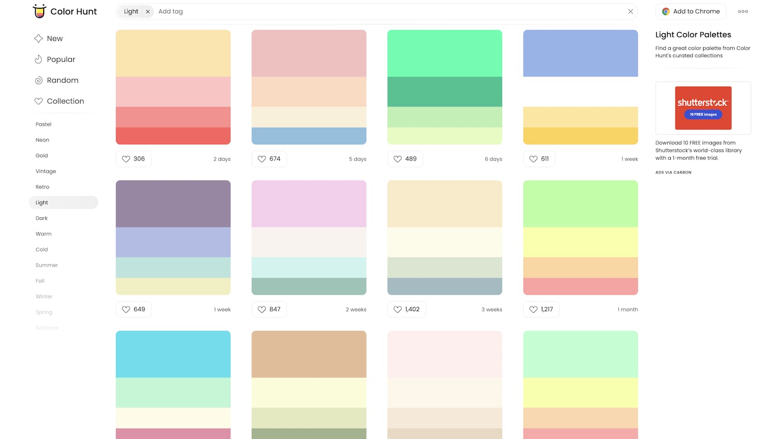Open the Collection of saved palettes
Image resolution: width=780 pixels, height=439 pixels.
(x=64, y=101)
